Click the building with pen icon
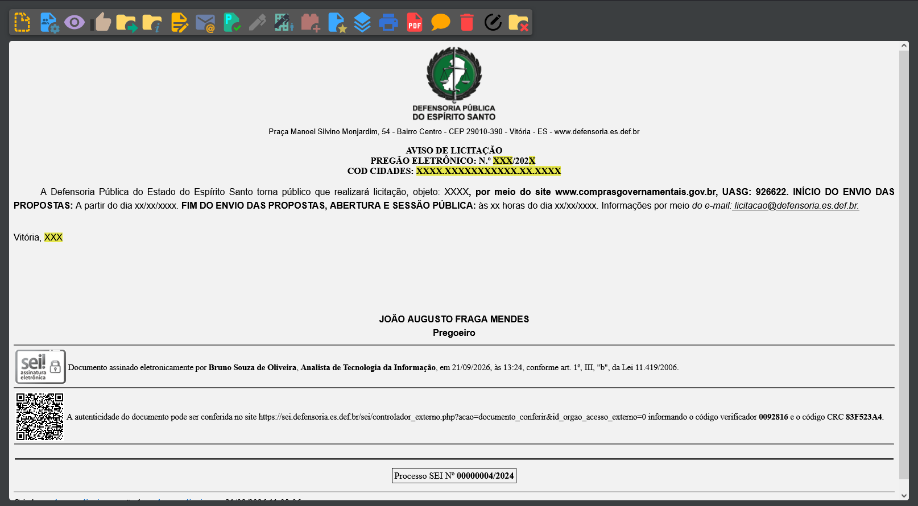The image size is (918, 506). 284,22
